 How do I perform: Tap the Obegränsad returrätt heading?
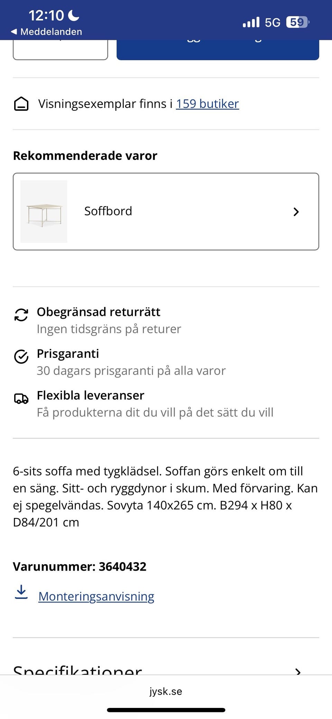point(99,312)
